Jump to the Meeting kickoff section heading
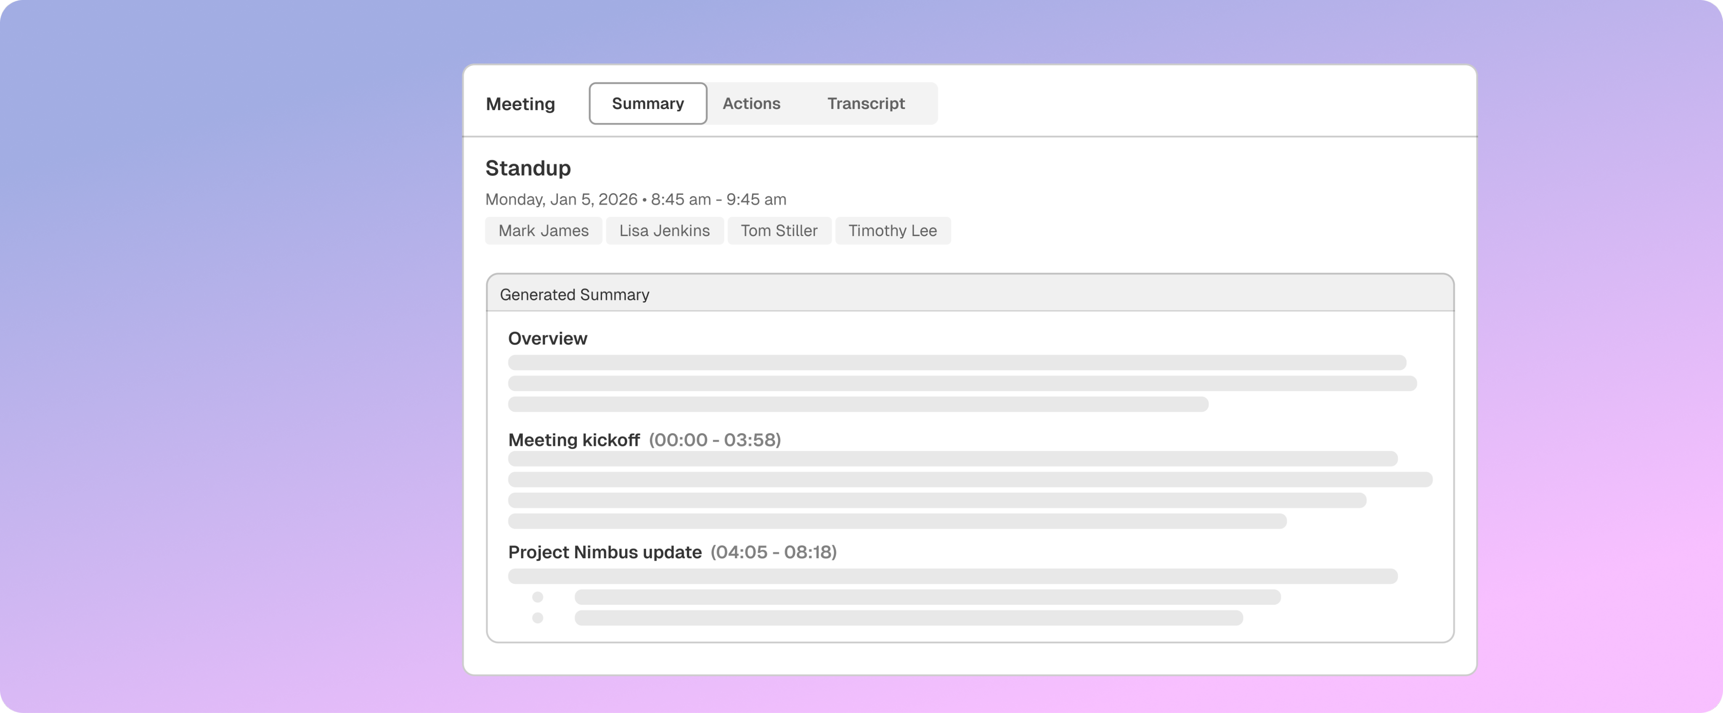This screenshot has width=1723, height=713. coord(574,440)
